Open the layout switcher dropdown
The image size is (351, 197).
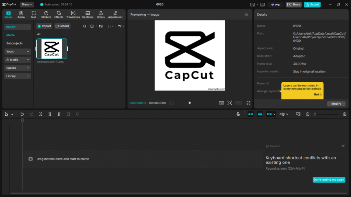click(254, 5)
